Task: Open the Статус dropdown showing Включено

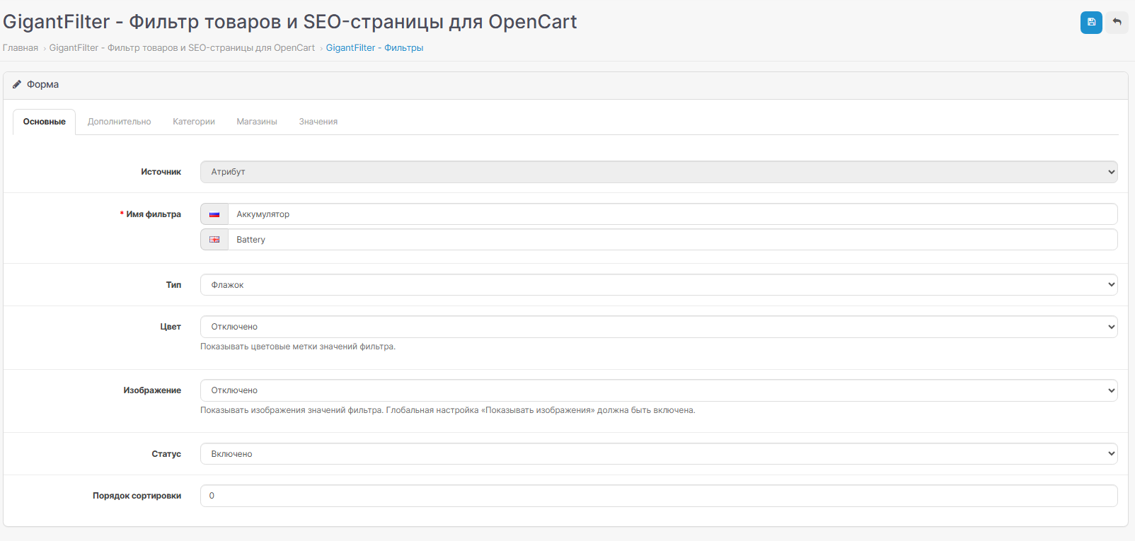Action: [x=659, y=454]
